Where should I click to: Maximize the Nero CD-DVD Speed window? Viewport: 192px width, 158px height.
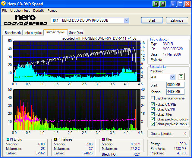[181, 4]
